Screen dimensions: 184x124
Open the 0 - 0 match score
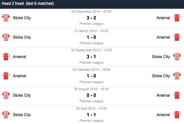pyautogui.click(x=91, y=95)
